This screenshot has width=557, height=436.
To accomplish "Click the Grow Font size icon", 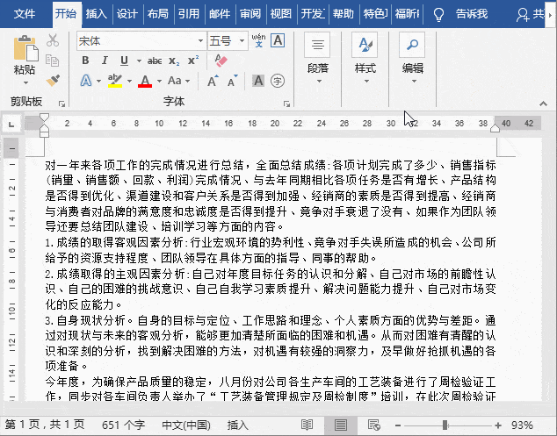I will 213,81.
